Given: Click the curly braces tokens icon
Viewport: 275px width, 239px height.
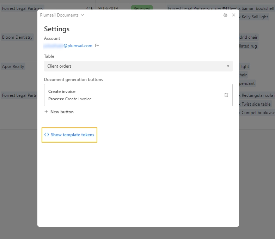Looking at the screenshot, I should coord(47,134).
